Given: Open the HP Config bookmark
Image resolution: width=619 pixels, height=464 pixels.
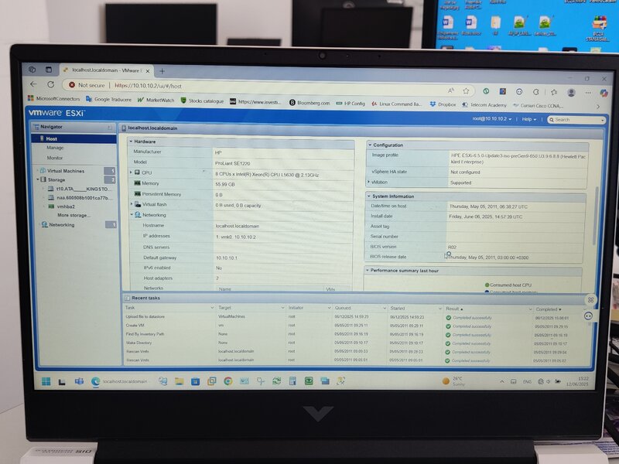Looking at the screenshot, I should [x=351, y=104].
